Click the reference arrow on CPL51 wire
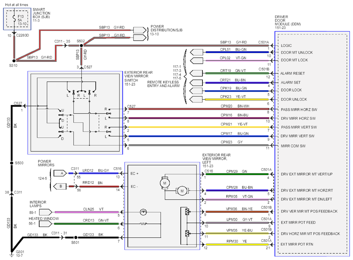The height and width of the screenshot is (260, 353). click(197, 52)
